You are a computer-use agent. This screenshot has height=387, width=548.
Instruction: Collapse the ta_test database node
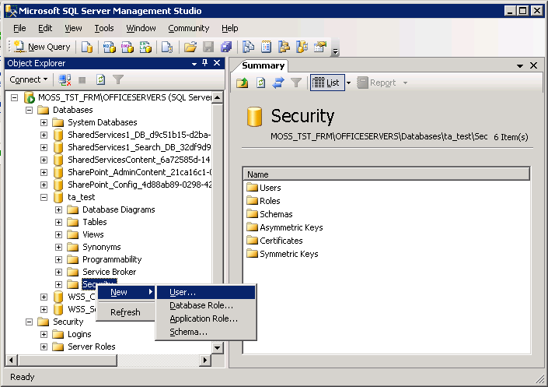point(44,197)
